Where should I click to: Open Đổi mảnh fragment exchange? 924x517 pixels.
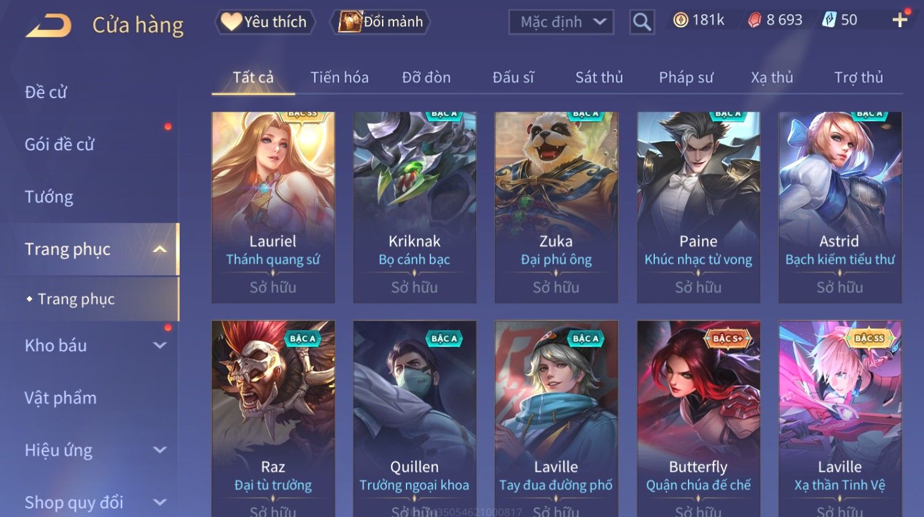point(380,22)
